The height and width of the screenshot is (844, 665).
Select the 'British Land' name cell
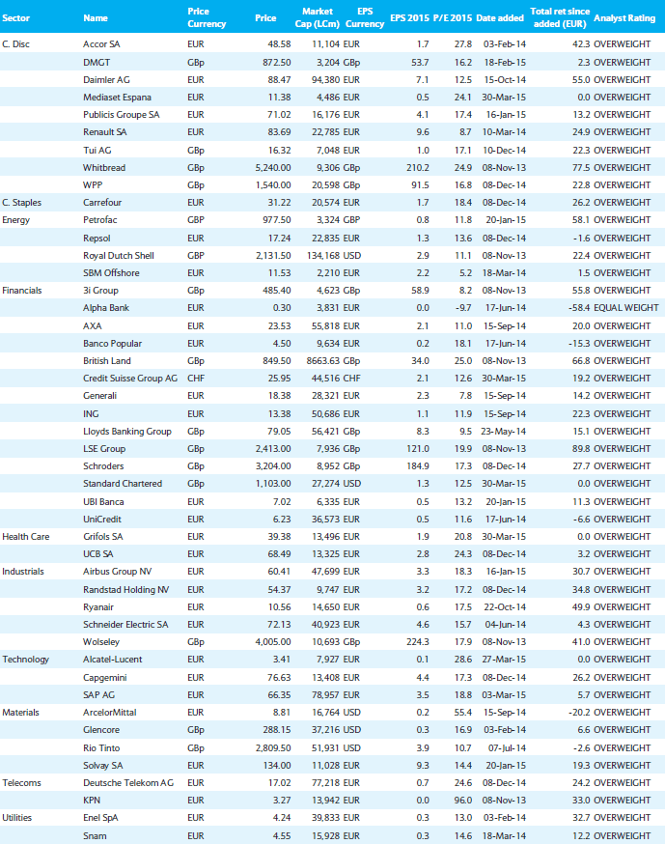coord(106,360)
